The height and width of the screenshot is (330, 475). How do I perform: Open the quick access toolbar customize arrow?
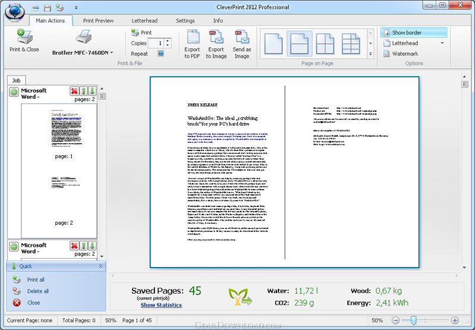click(x=76, y=8)
